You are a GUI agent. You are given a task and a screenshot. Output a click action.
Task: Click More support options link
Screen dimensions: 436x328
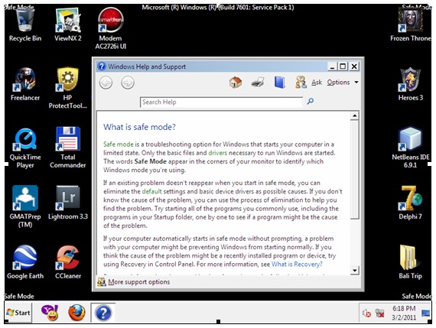point(138,282)
